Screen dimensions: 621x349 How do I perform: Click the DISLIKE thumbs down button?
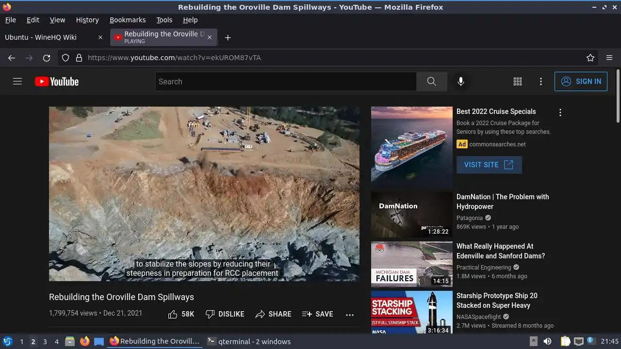(x=225, y=314)
